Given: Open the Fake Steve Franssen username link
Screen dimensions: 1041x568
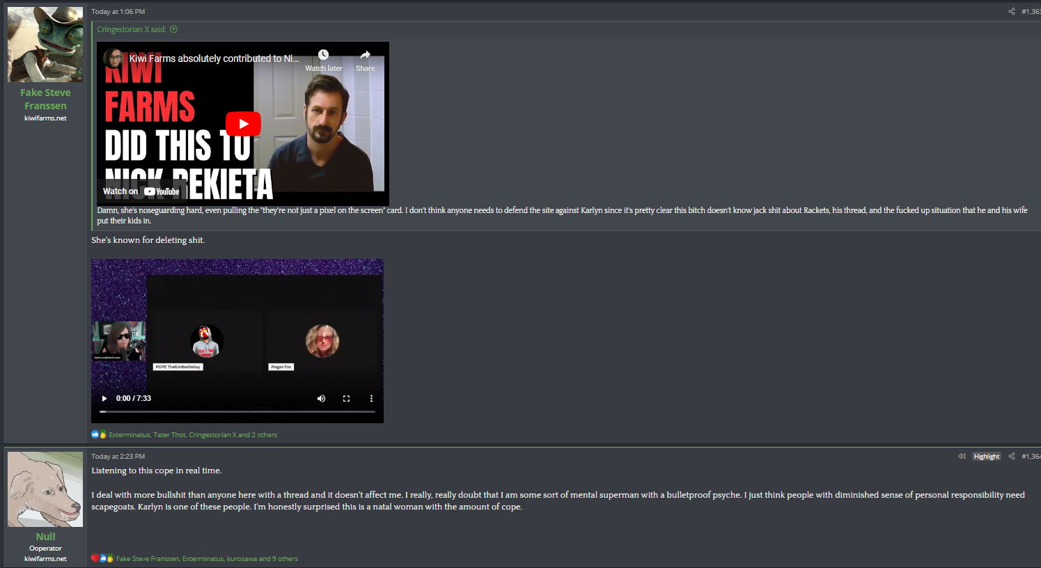Looking at the screenshot, I should pos(45,99).
